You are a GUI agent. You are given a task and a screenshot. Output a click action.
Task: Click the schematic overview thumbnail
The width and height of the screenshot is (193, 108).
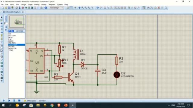click(x=17, y=22)
